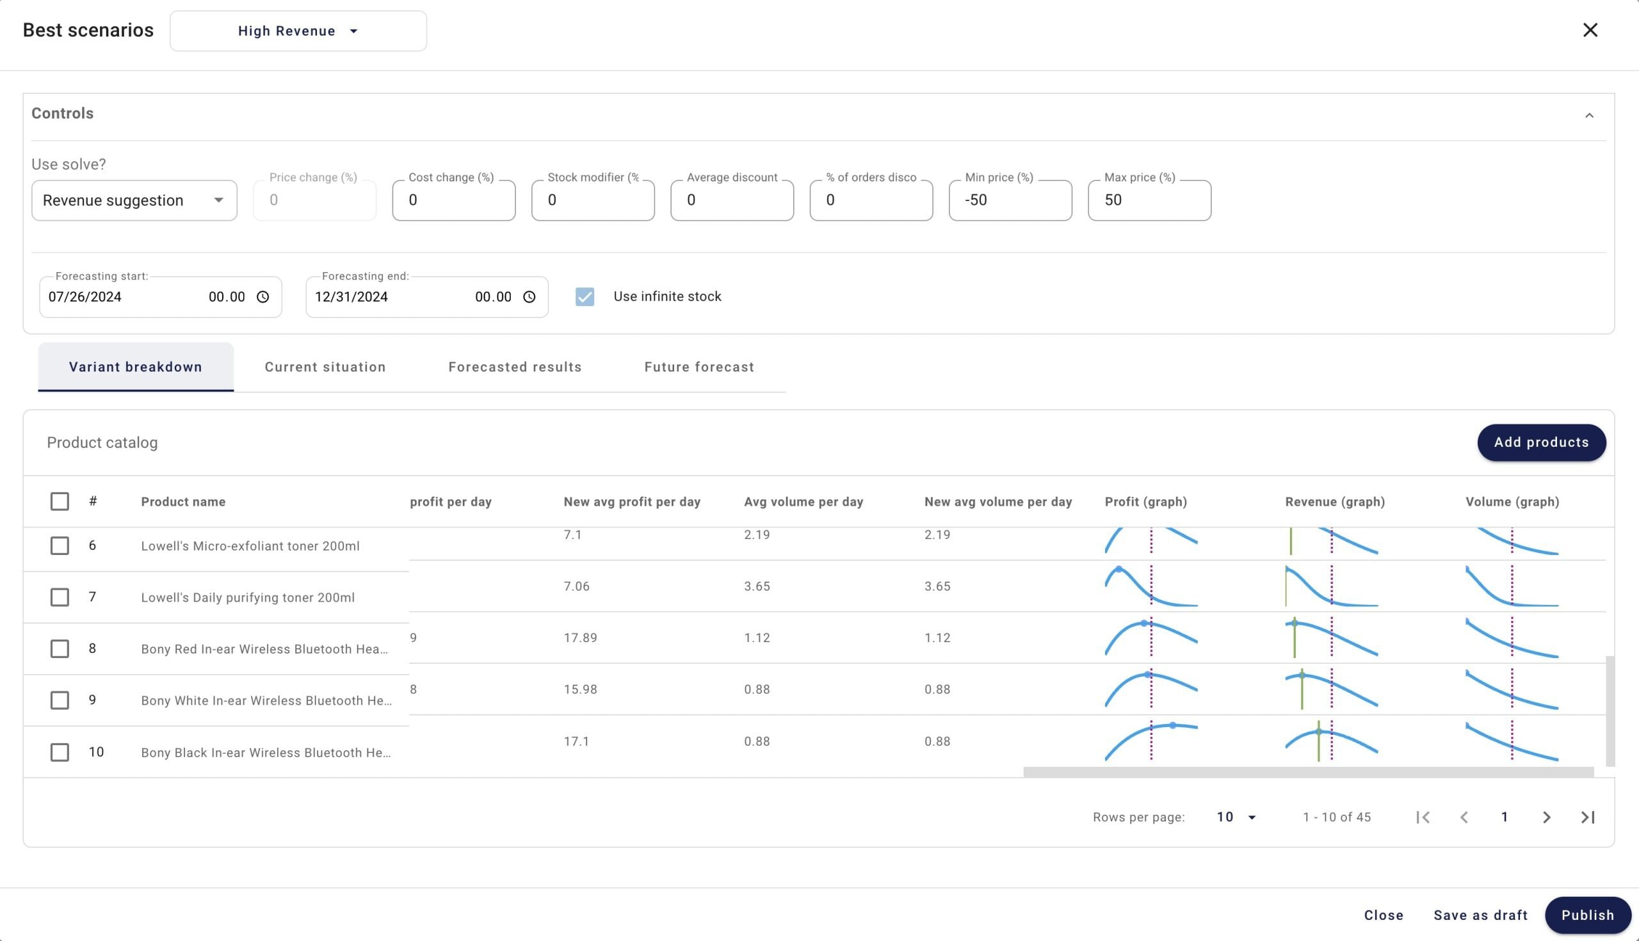
Task: Go to the next page arrow
Action: click(x=1547, y=817)
